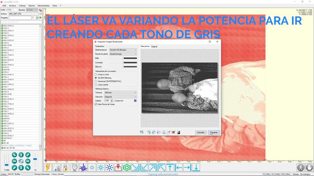Click the undo/revert icon in import dialog

142,132
